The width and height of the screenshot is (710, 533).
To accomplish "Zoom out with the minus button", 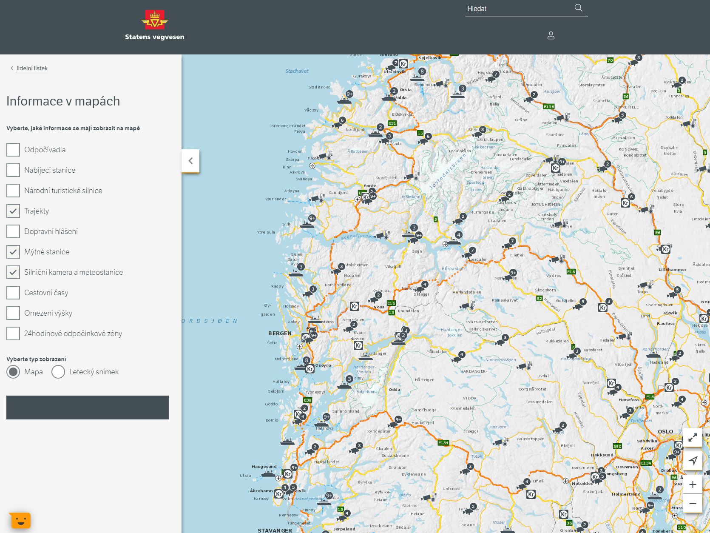I will pyautogui.click(x=693, y=504).
